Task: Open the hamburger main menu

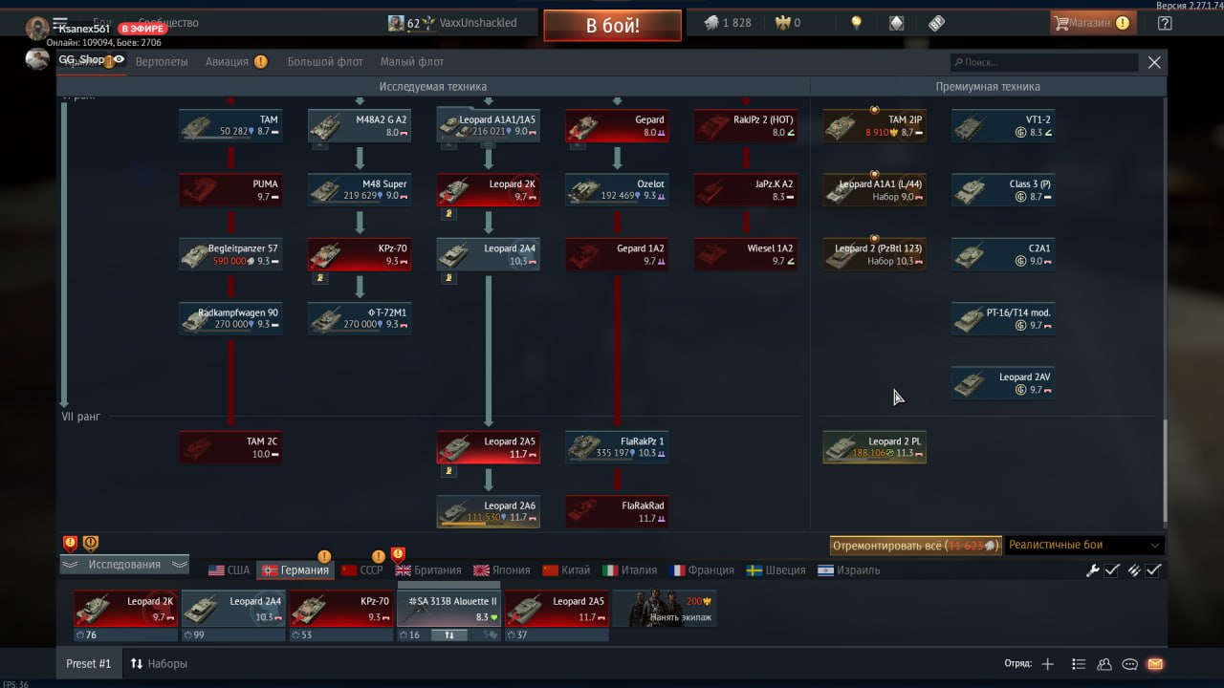Action: click(60, 23)
